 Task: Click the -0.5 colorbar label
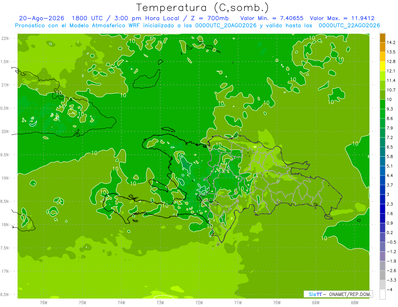click(x=391, y=242)
